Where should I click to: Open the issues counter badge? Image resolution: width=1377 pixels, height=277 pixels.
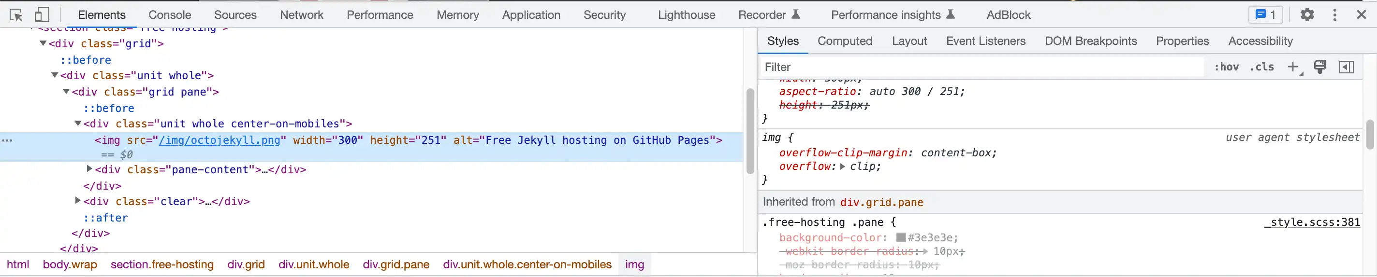coord(1265,15)
